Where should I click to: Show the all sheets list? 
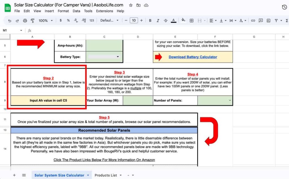click(24, 175)
